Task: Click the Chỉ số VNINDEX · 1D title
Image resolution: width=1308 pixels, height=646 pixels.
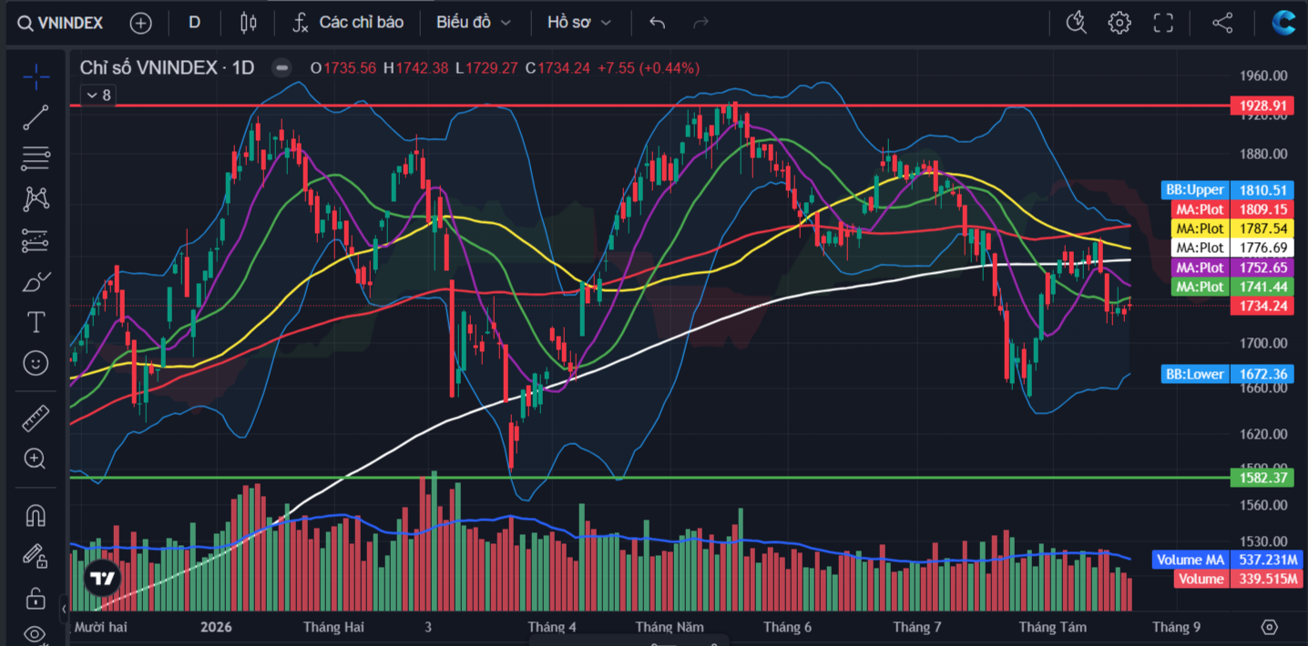Action: click(167, 67)
